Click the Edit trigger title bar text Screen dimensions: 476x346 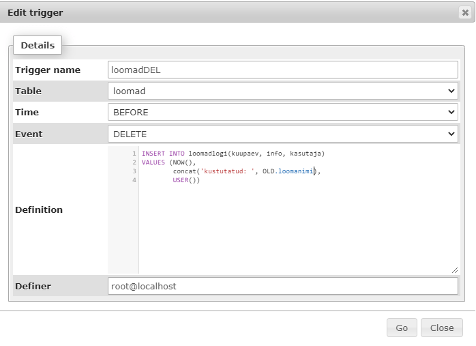coord(35,12)
